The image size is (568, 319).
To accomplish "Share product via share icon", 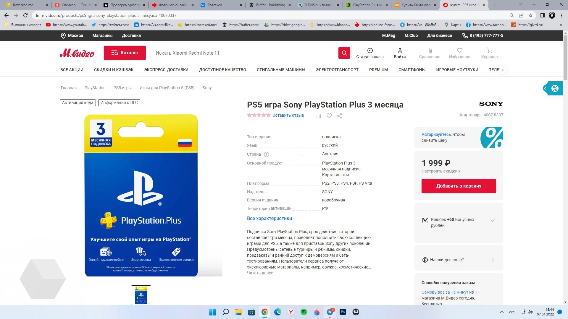I will (340, 116).
